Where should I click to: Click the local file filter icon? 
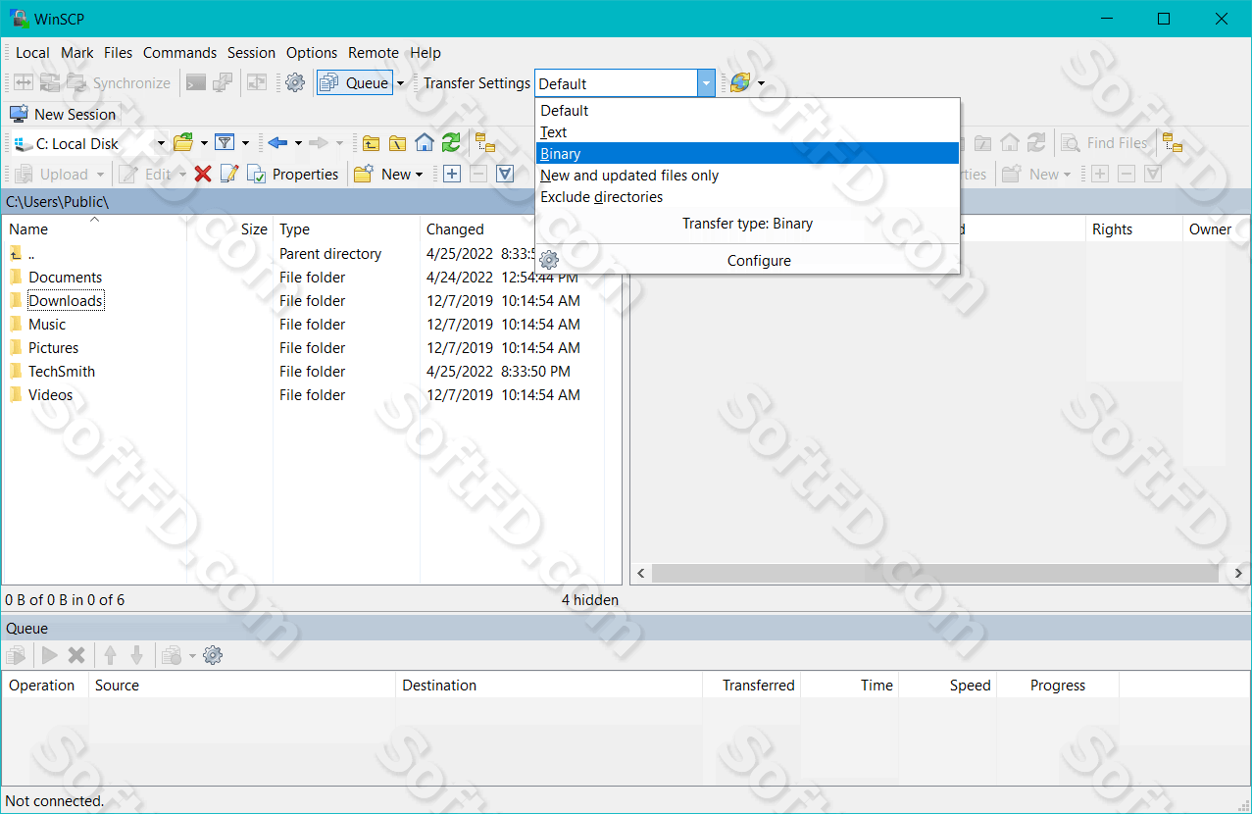225,143
